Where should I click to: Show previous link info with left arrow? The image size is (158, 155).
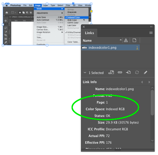142,82
